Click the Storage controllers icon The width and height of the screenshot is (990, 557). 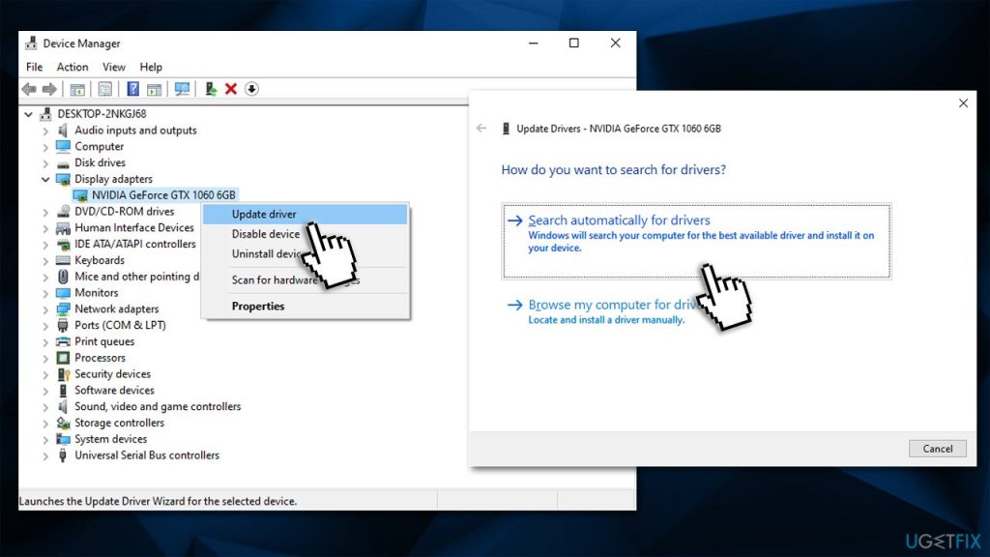[x=63, y=424]
